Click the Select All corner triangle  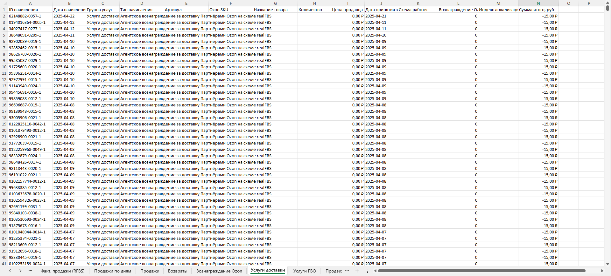[4, 3]
